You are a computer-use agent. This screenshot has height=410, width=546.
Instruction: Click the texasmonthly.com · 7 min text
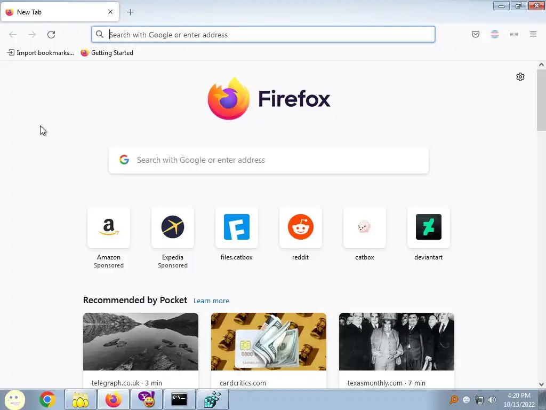(x=387, y=383)
